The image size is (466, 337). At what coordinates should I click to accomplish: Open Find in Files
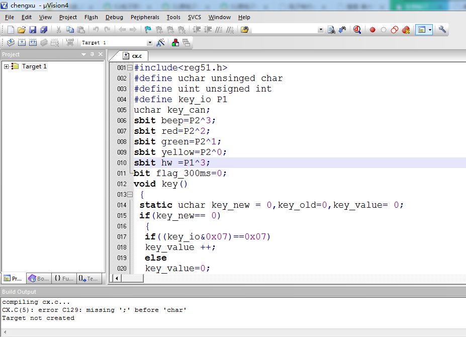pos(245,30)
